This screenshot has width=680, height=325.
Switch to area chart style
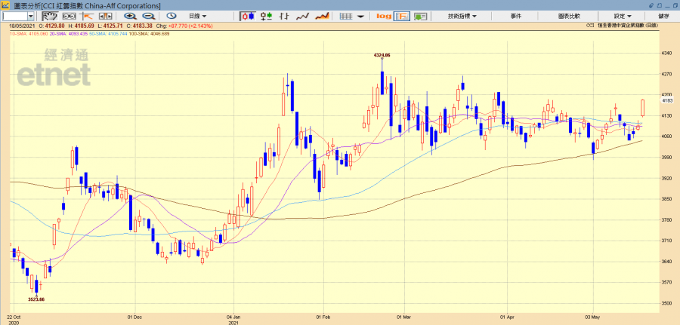pos(322,16)
